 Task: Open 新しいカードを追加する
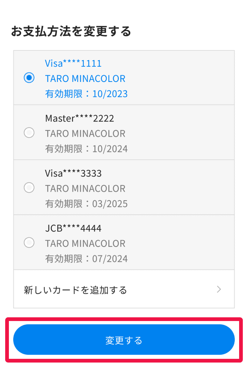click(x=76, y=290)
